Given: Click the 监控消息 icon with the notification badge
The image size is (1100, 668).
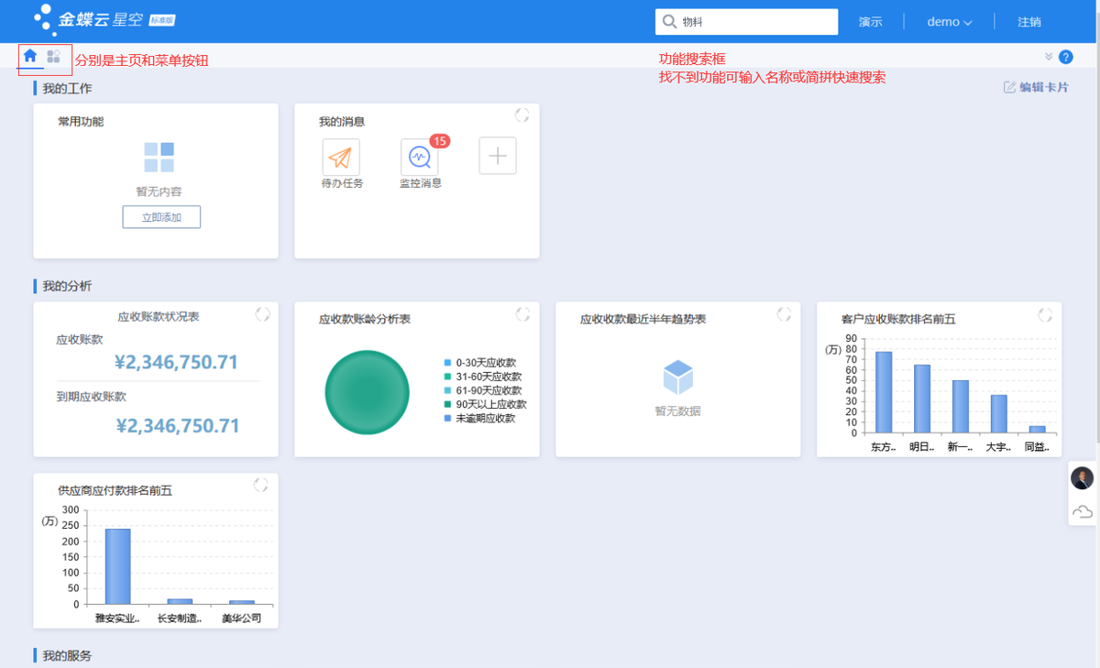Looking at the screenshot, I should point(419,158).
